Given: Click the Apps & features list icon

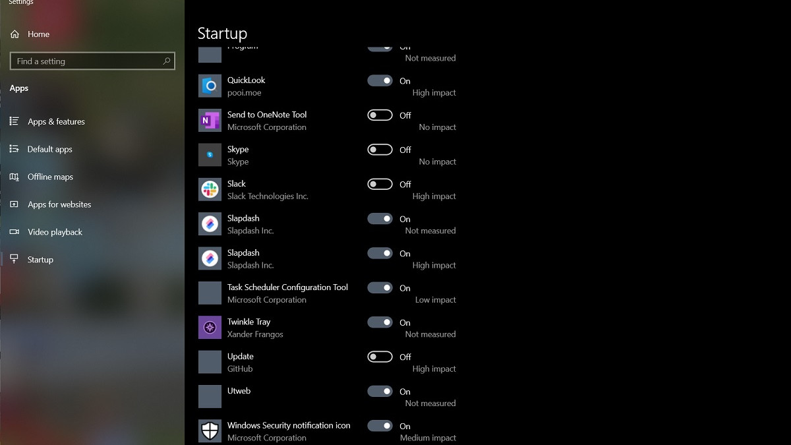Looking at the screenshot, I should click(14, 121).
